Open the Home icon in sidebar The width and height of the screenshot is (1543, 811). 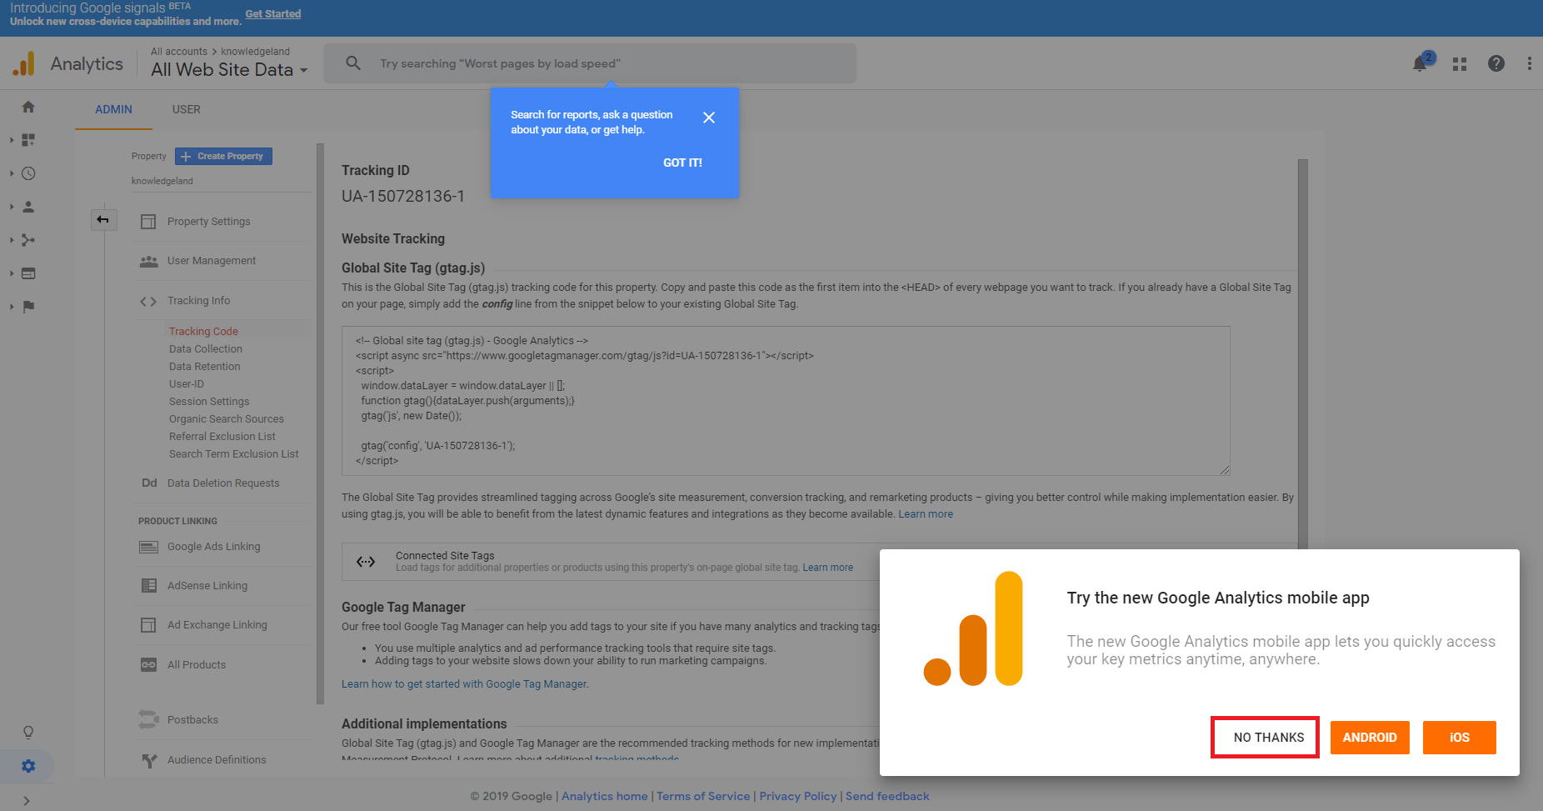[28, 107]
